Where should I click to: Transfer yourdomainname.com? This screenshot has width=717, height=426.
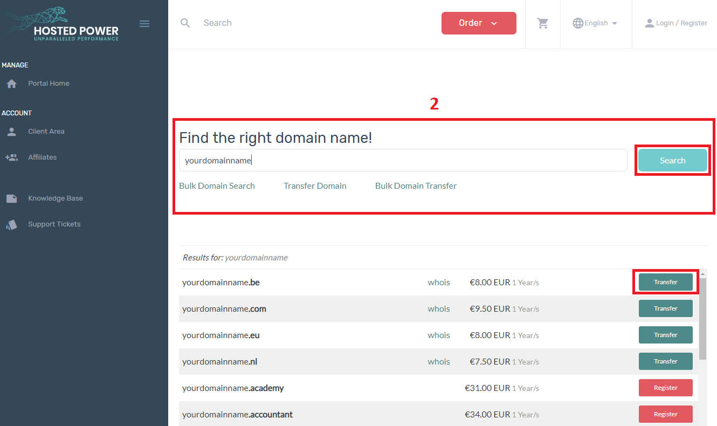pos(666,308)
